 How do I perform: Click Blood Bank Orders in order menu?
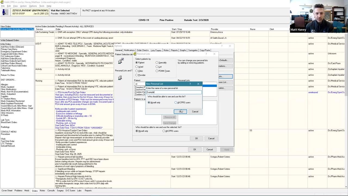[9, 122]
